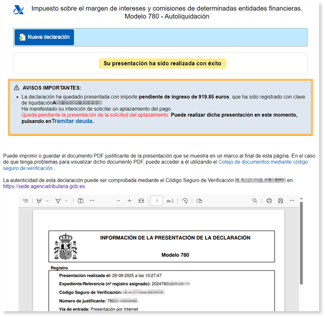
Task: Select the PDF draw tool
Action: (59, 201)
